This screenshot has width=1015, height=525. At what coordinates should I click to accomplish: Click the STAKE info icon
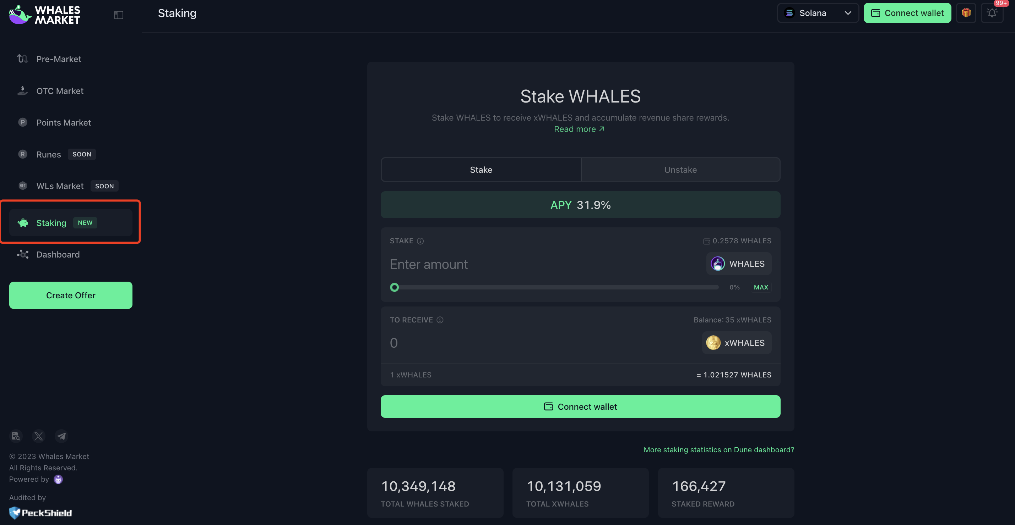coord(420,241)
